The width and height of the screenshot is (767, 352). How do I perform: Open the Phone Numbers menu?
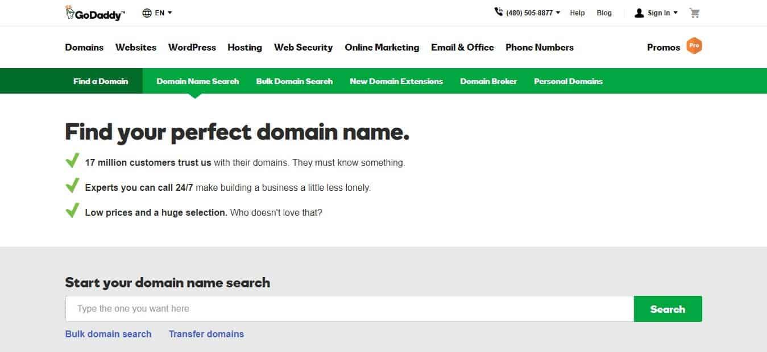540,48
